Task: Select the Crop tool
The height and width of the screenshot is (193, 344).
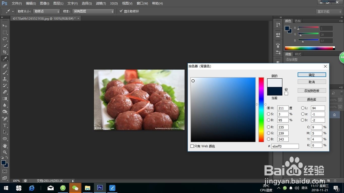Action: 4,52
